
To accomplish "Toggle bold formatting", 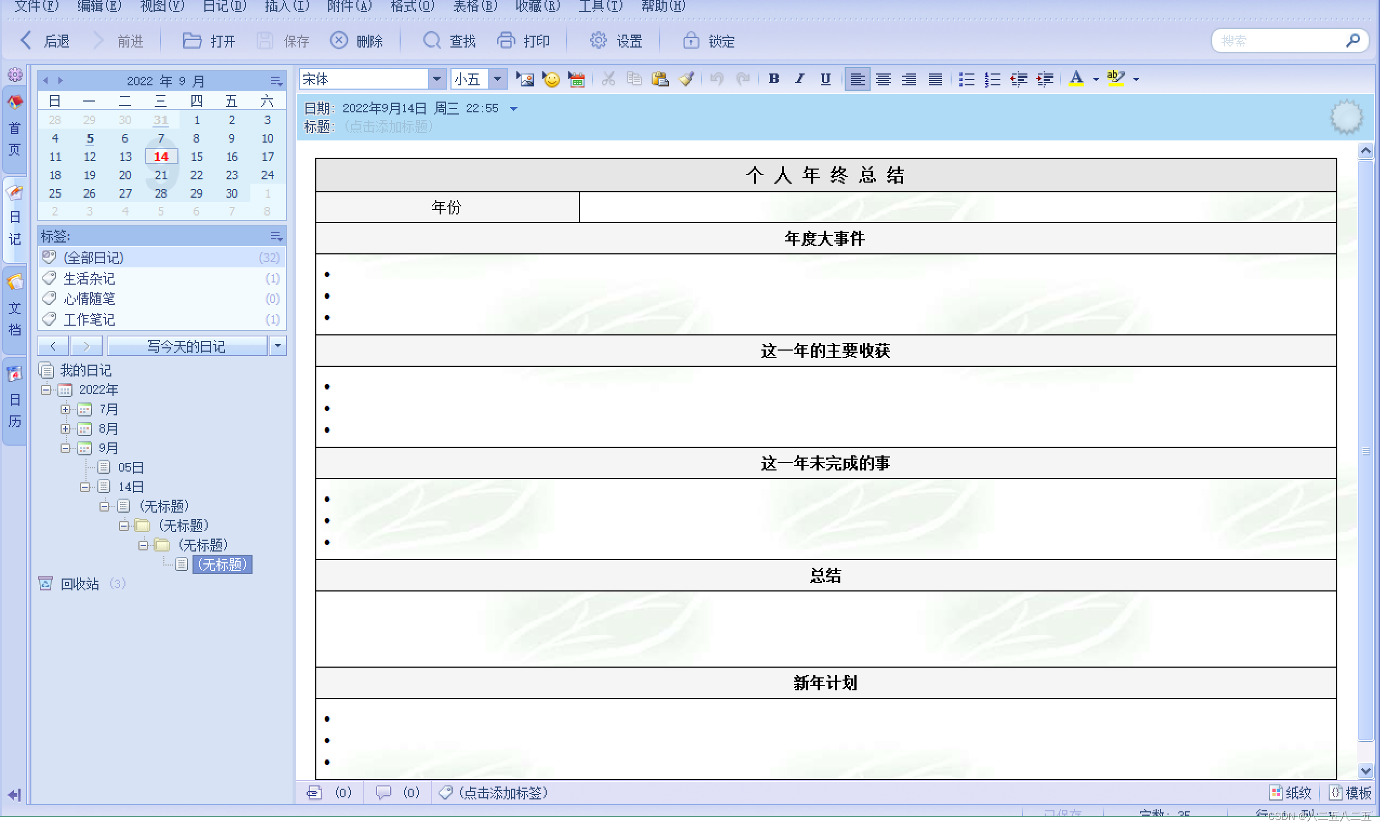I will [x=773, y=79].
